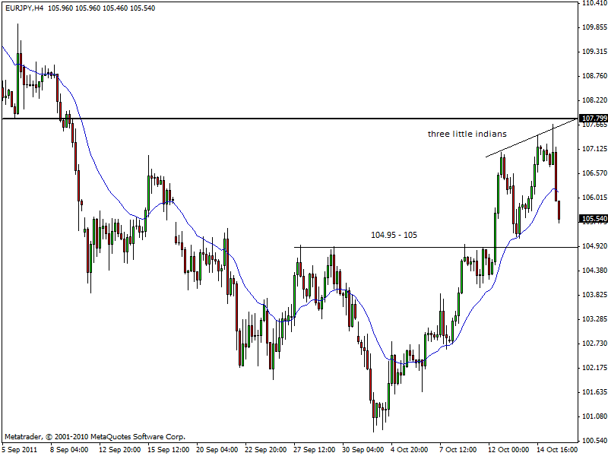
Task: Select the 'three little indians' annotation text
Action: 467,134
